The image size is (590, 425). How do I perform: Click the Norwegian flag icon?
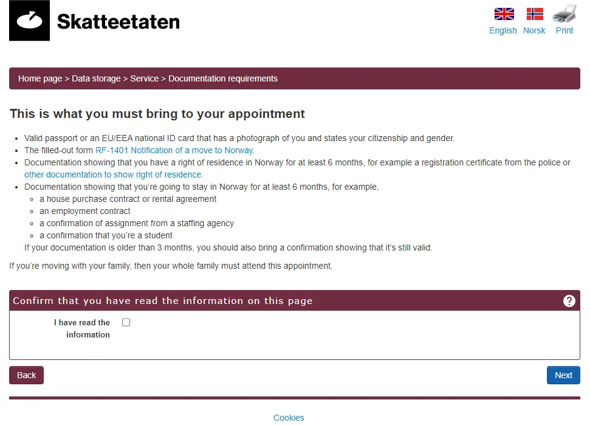pos(535,14)
